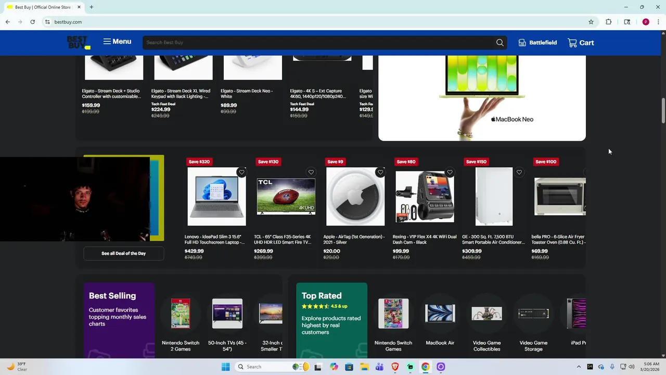Screen dimensions: 666x375
Task: Open Microsoft Store from taskbar
Action: coord(349,367)
